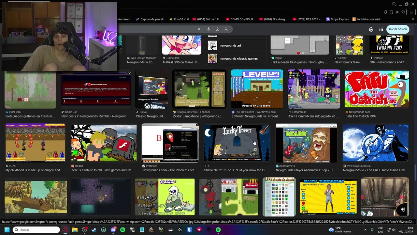Open the Reddit Flash tribute image
The width and height of the screenshot is (417, 235).
[104, 143]
